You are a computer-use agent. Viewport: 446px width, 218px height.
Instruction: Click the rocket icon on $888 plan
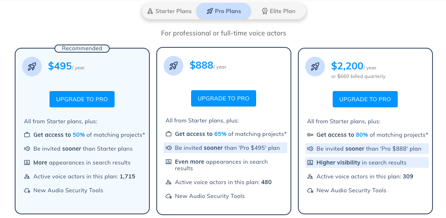[173, 65]
